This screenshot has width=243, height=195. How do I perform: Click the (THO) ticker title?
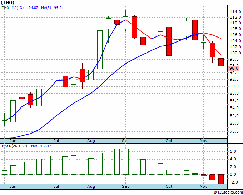click(8, 2)
